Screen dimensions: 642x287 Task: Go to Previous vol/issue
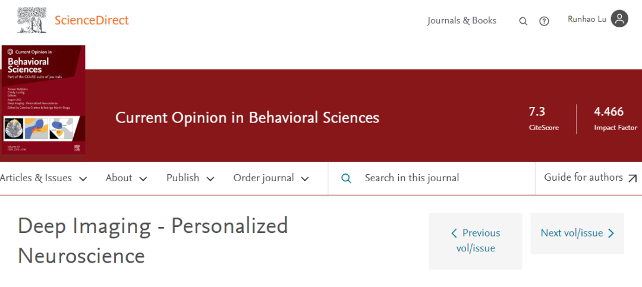476,241
